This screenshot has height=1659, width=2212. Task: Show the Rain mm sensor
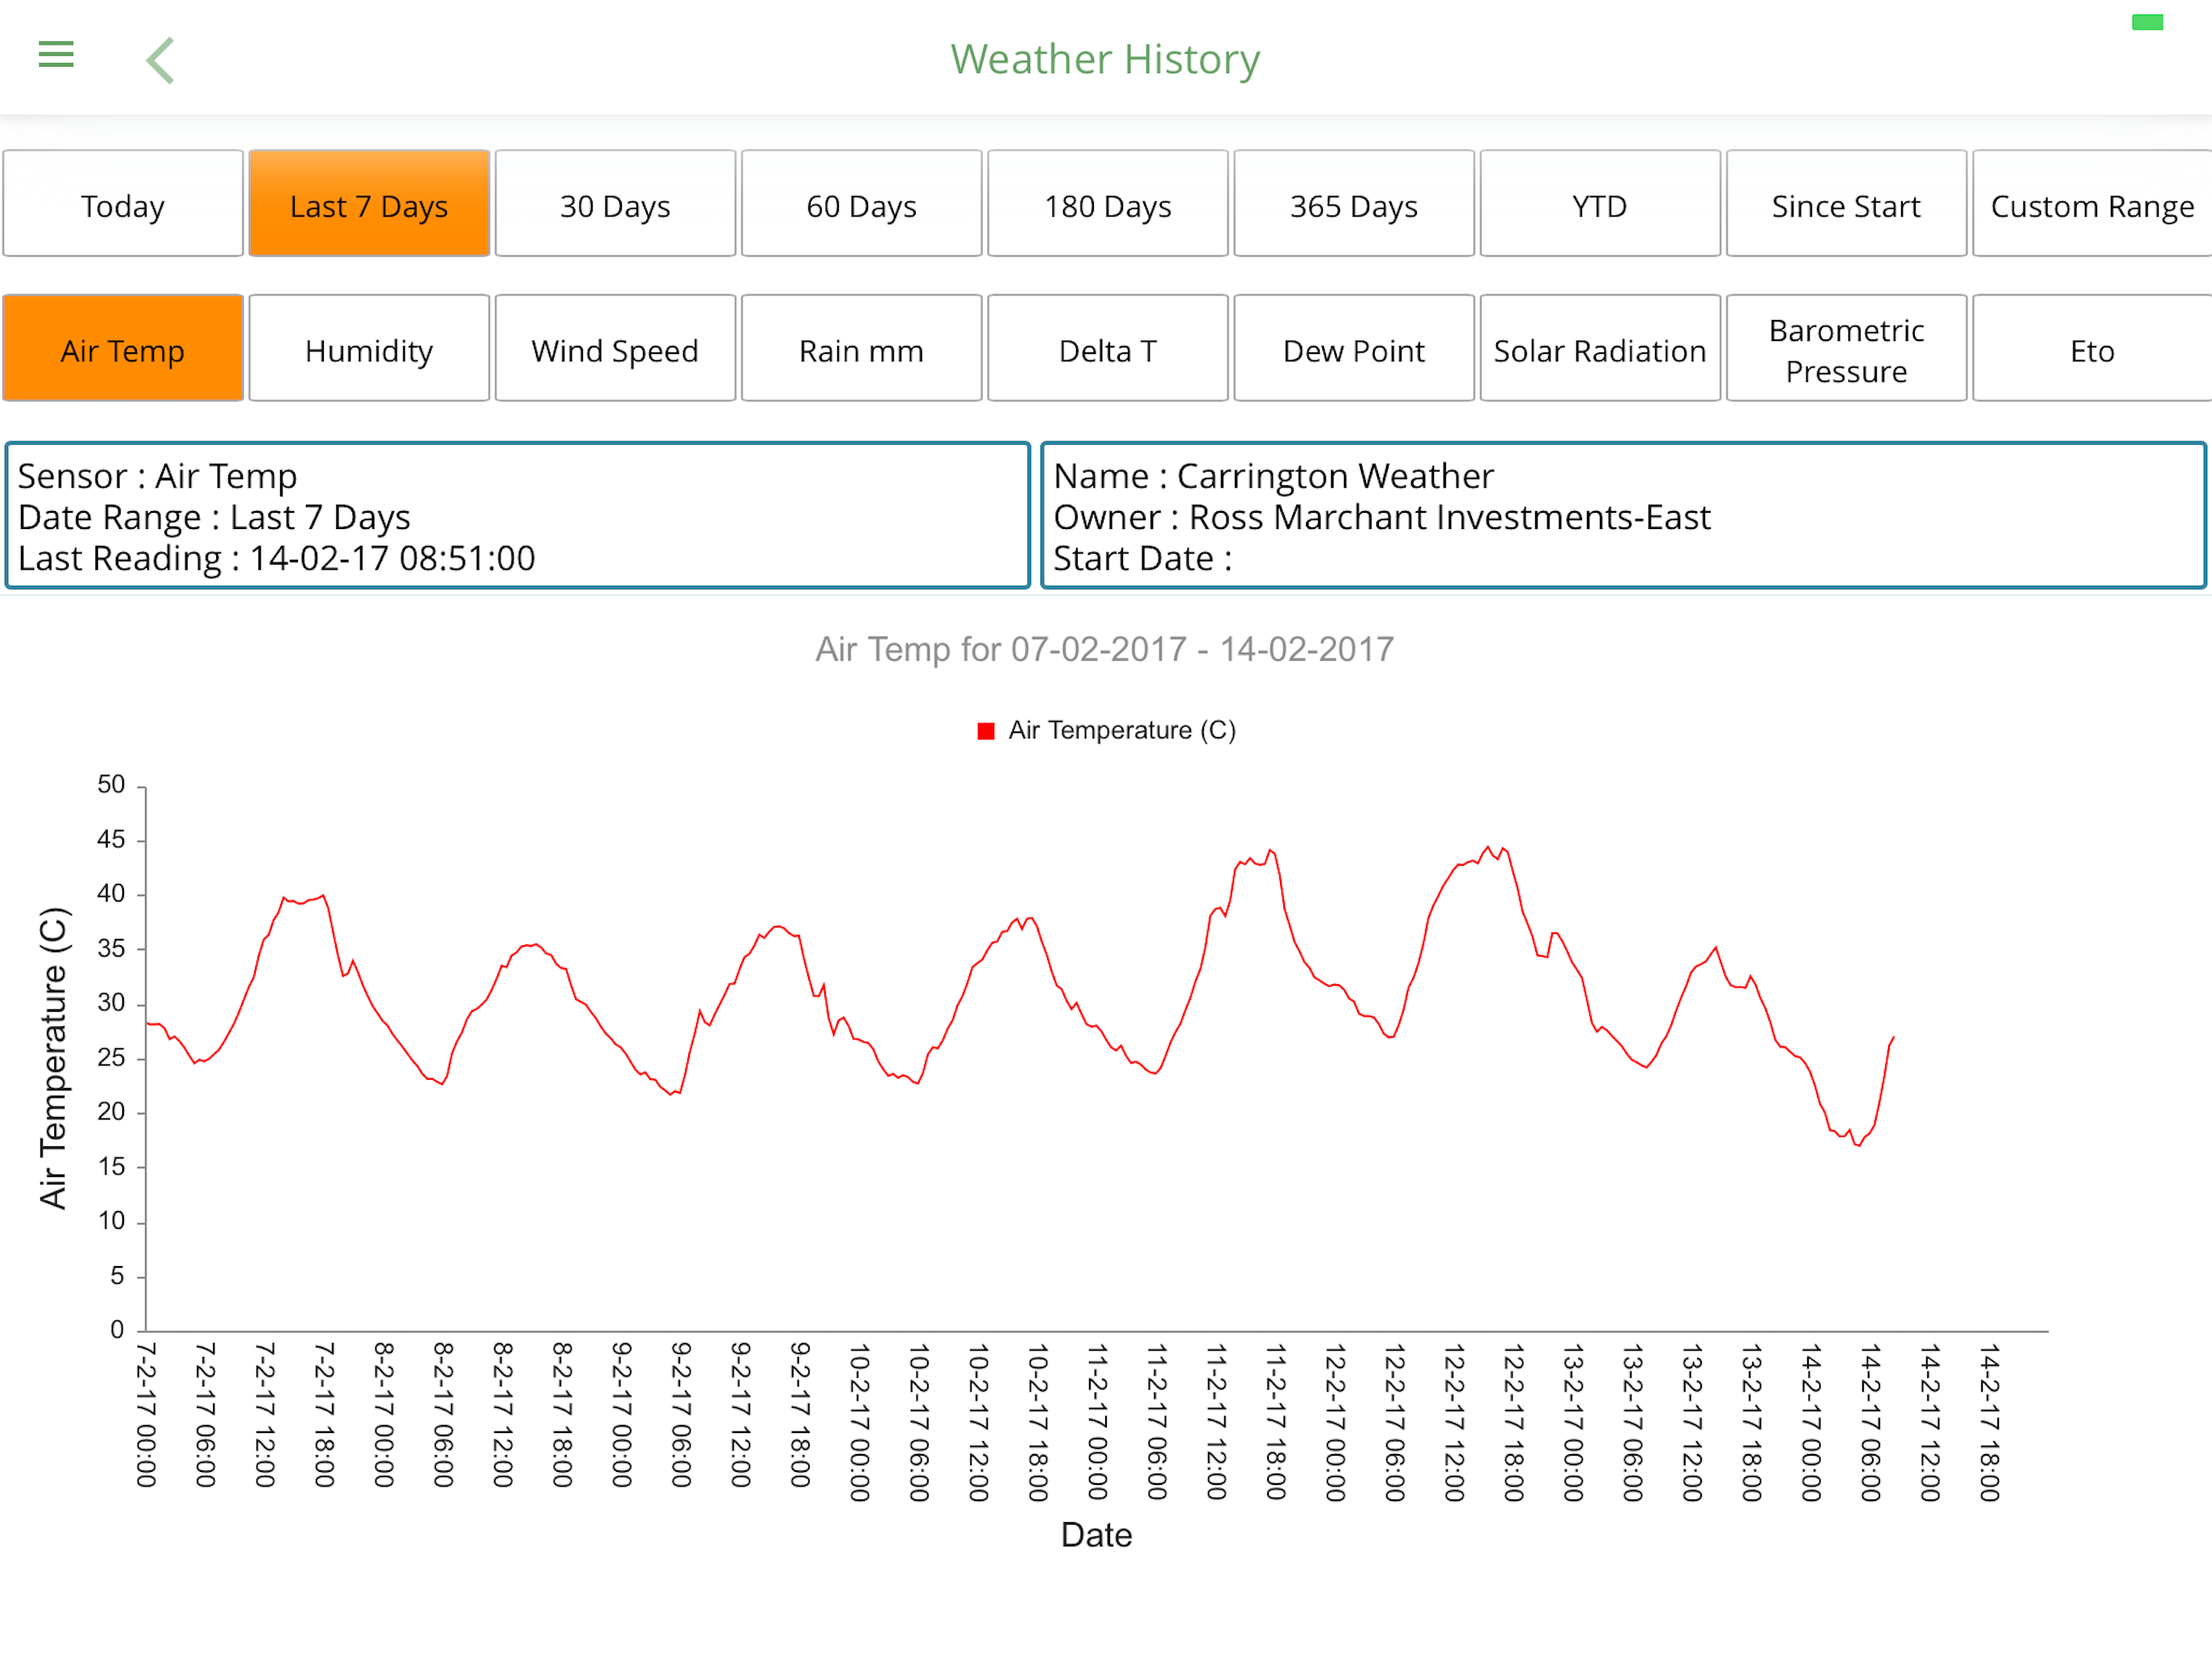(x=861, y=350)
